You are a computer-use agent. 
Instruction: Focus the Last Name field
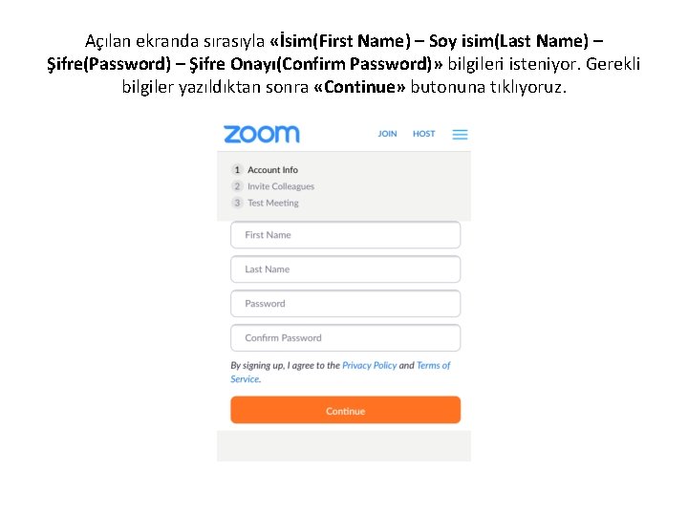click(x=345, y=269)
